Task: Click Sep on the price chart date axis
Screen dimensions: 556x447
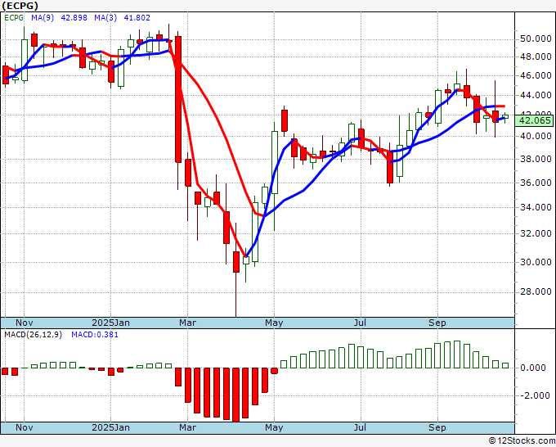Action: [437, 323]
